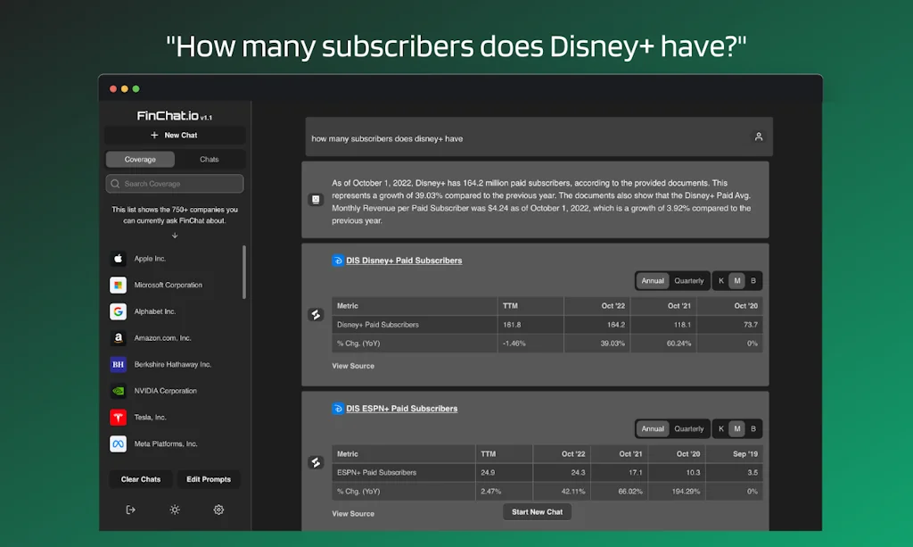This screenshot has width=913, height=547.
Task: Select the NVIDIA Corporation logo icon
Action: point(118,391)
